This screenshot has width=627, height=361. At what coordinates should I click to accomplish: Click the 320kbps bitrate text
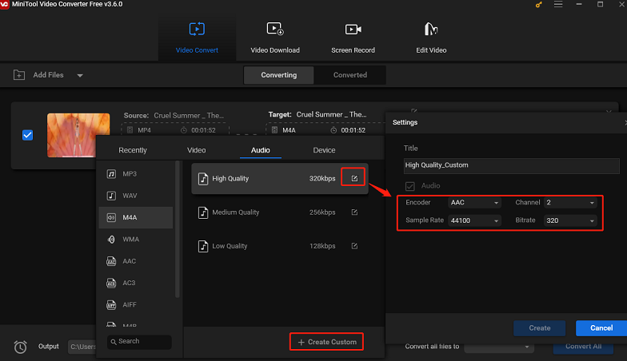[x=322, y=179]
